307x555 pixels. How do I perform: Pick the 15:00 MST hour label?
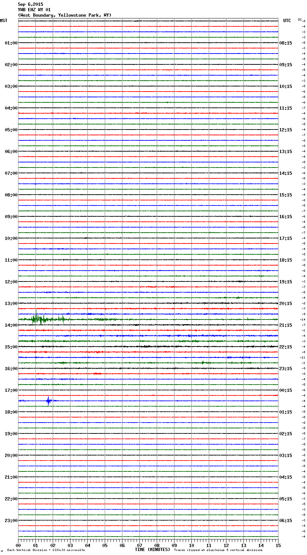click(x=11, y=347)
